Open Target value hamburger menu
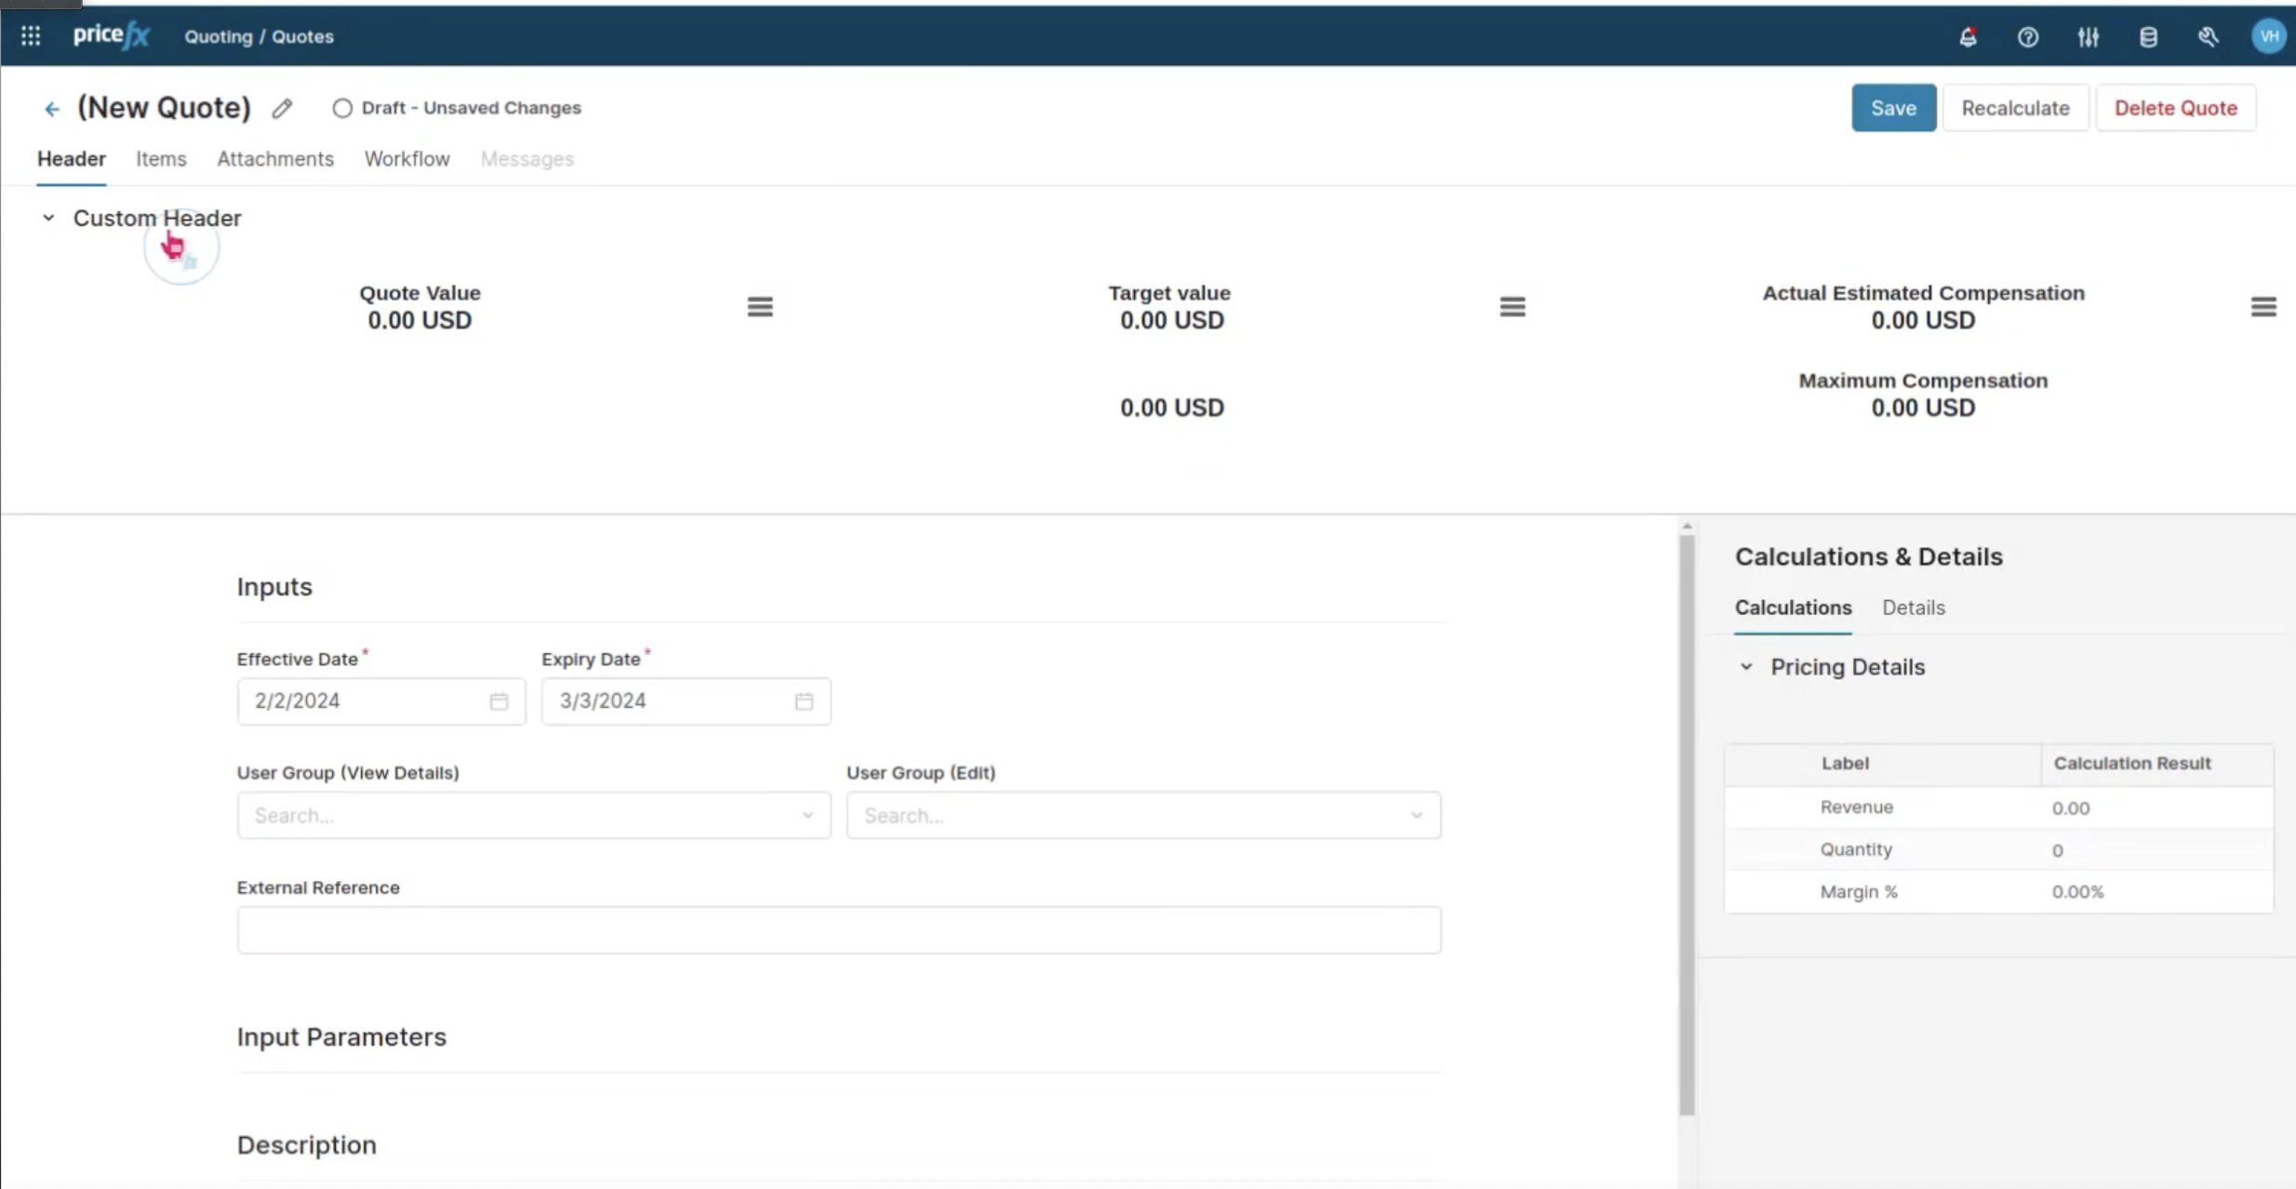Image resolution: width=2296 pixels, height=1189 pixels. coord(1512,306)
